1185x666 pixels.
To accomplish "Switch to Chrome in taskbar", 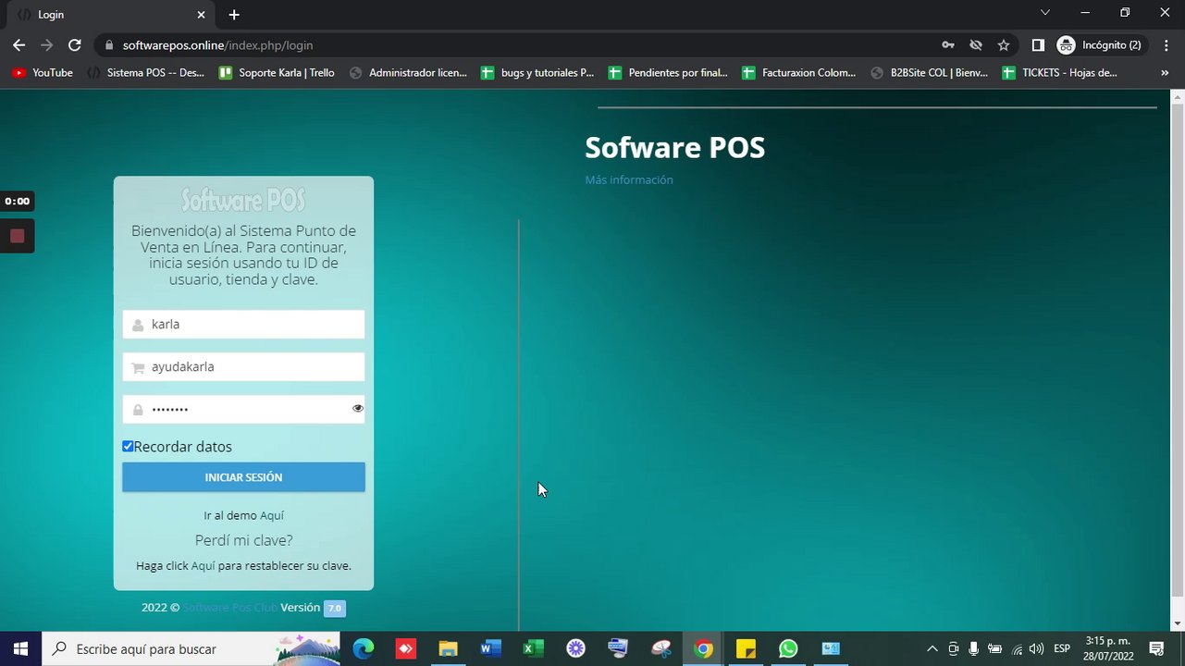I will 703,648.
